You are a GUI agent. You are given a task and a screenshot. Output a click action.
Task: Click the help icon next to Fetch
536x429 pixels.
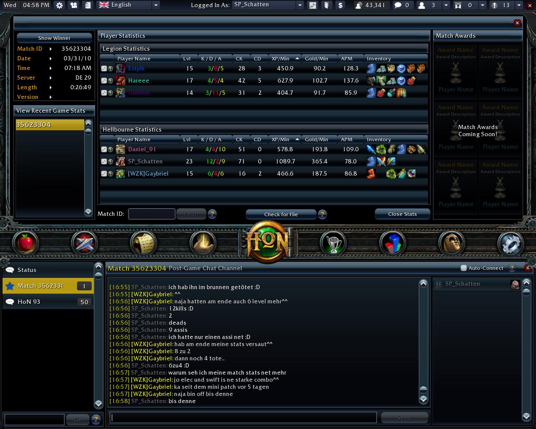coord(212,214)
